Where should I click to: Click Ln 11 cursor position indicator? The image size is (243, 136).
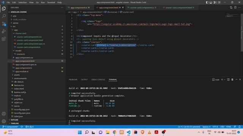point(189,127)
